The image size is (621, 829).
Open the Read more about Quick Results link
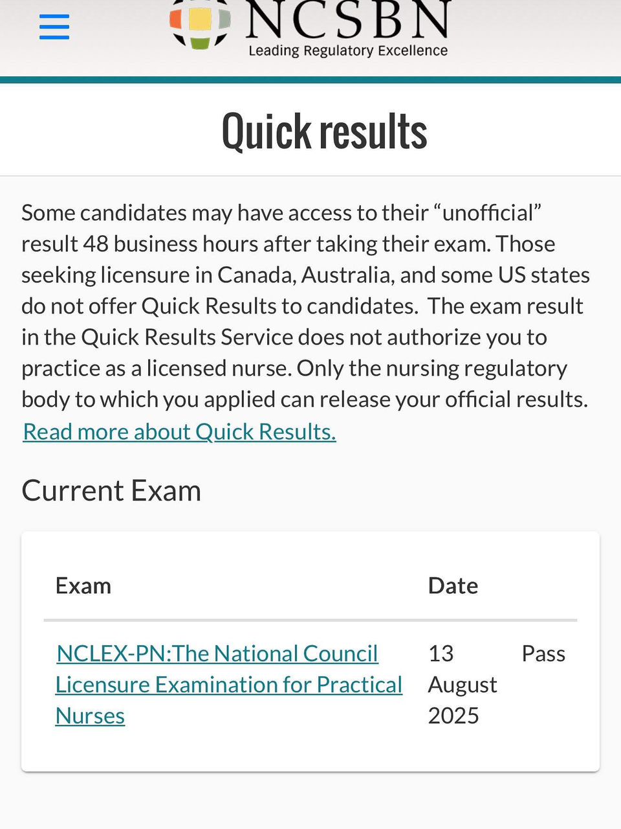point(179,431)
